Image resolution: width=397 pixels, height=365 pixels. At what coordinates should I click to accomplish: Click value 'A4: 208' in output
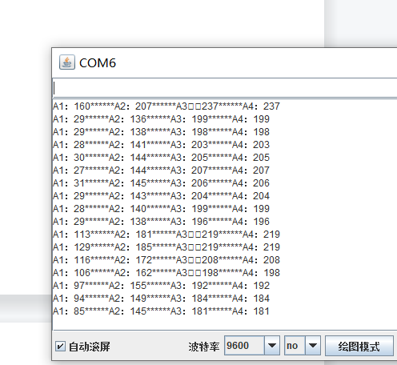coord(261,260)
